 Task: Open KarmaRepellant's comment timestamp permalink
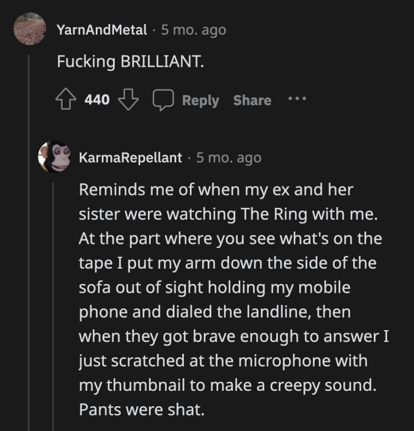point(228,158)
